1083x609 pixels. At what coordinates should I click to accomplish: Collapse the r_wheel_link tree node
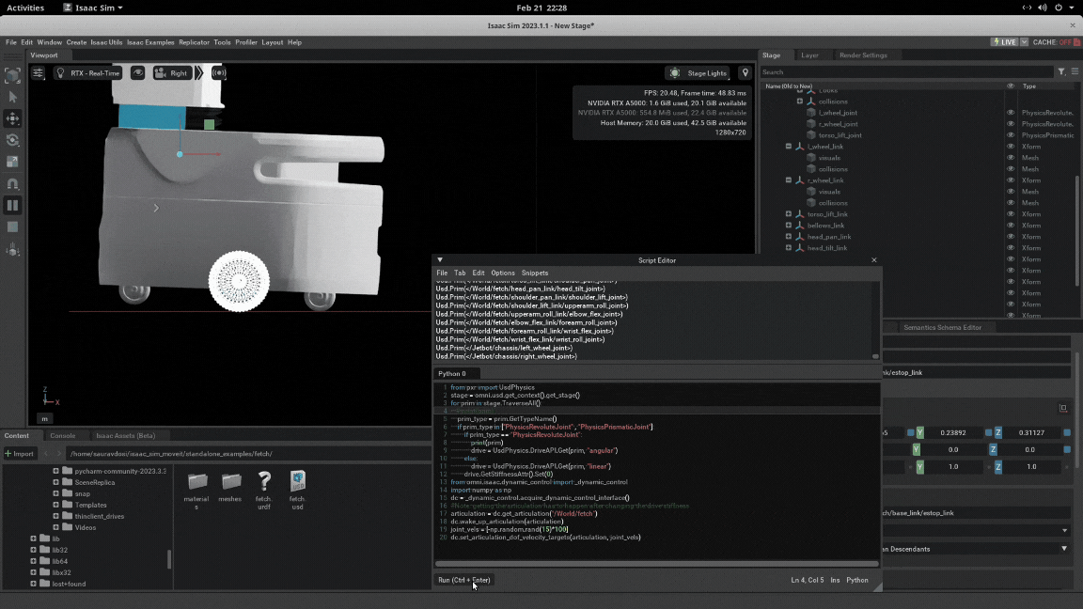(788, 180)
